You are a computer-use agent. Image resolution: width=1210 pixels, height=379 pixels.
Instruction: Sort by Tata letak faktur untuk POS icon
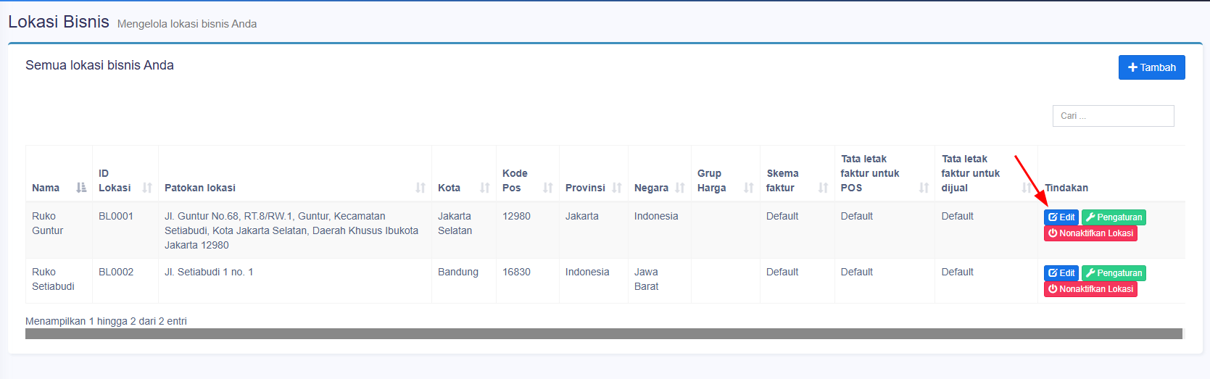924,188
